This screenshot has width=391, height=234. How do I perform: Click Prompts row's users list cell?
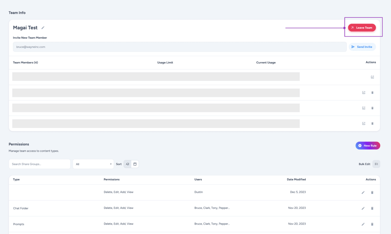pyautogui.click(x=212, y=224)
